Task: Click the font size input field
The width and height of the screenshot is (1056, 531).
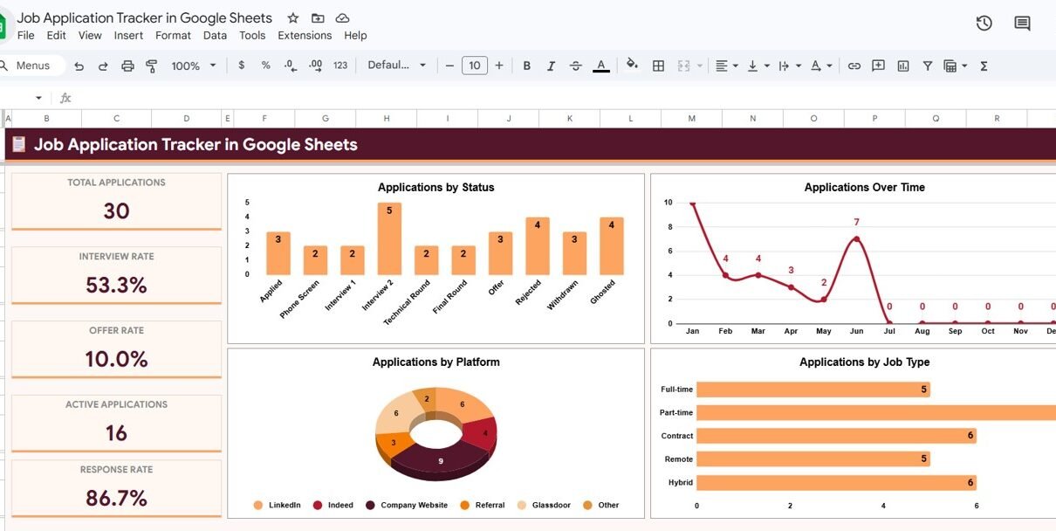Action: point(474,66)
